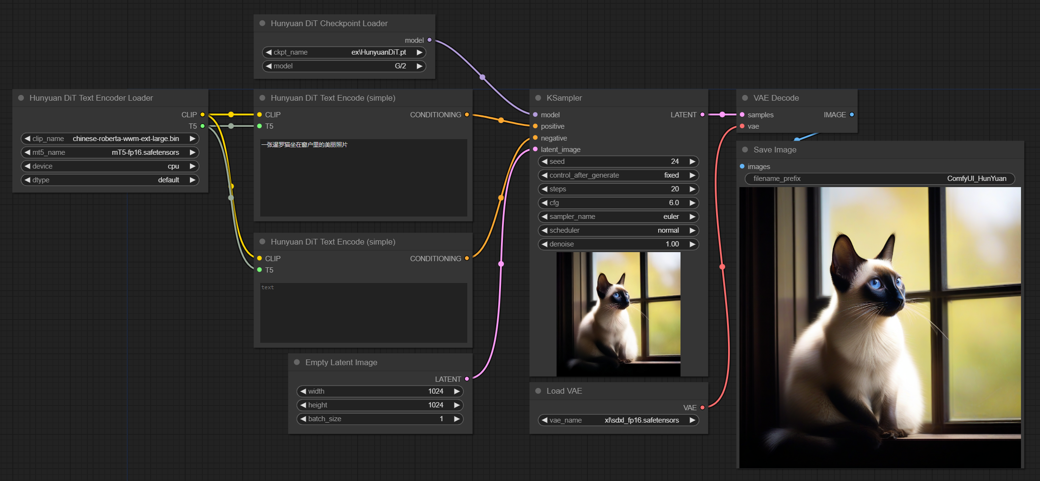Increase batch_size with the right arrow
The height and width of the screenshot is (481, 1040).
(x=456, y=419)
